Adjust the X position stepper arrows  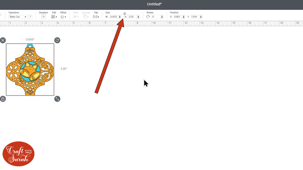pos(183,17)
